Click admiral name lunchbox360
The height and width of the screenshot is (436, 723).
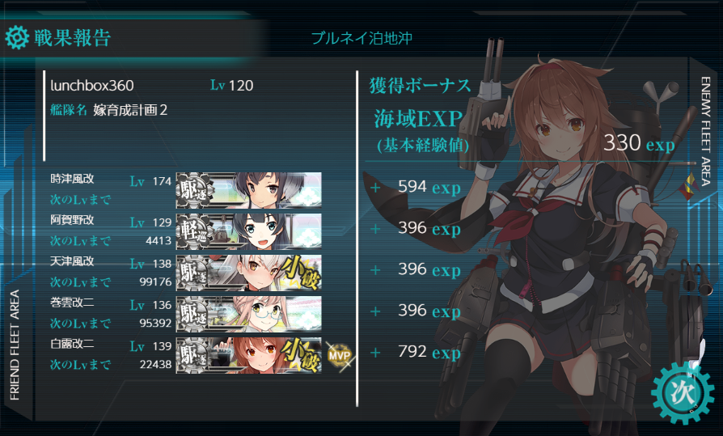[92, 86]
